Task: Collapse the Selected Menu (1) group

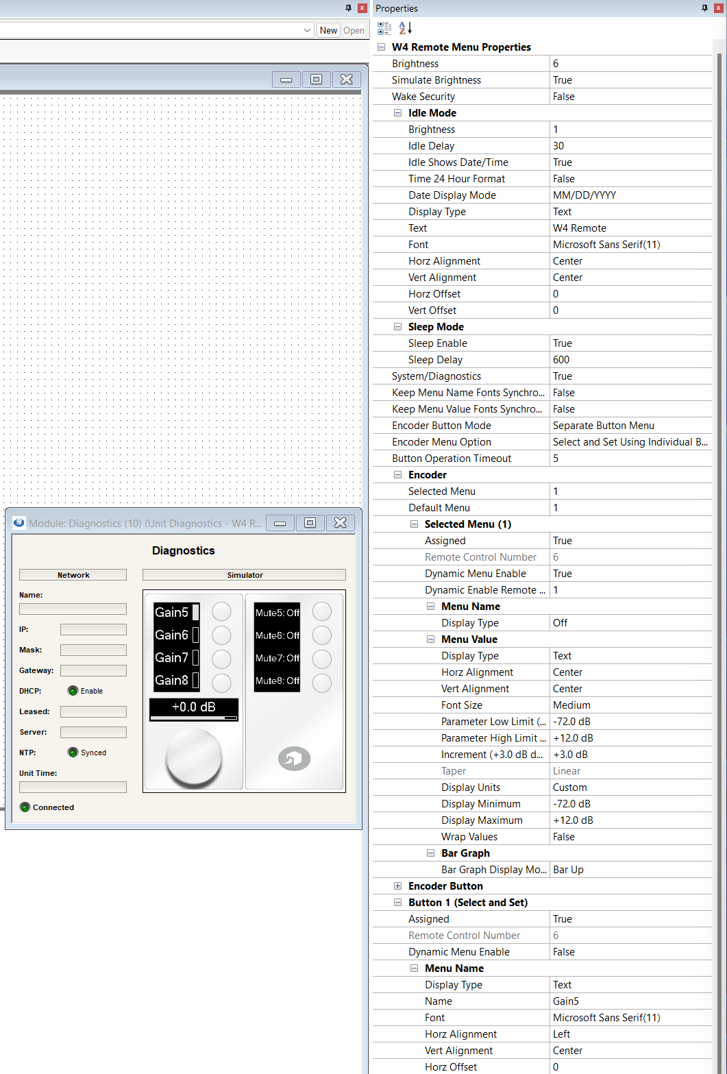Action: 414,524
